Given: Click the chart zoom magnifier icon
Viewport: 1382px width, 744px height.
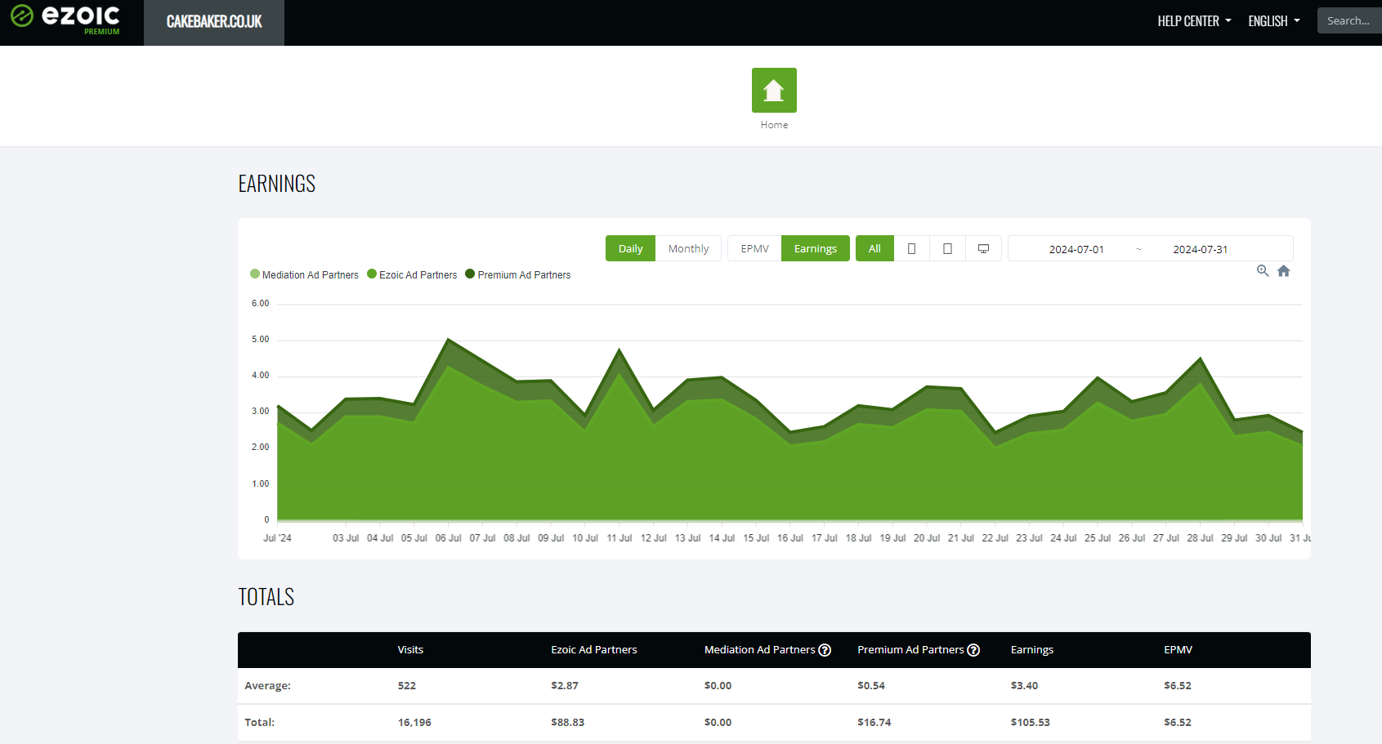Looking at the screenshot, I should click(x=1263, y=271).
